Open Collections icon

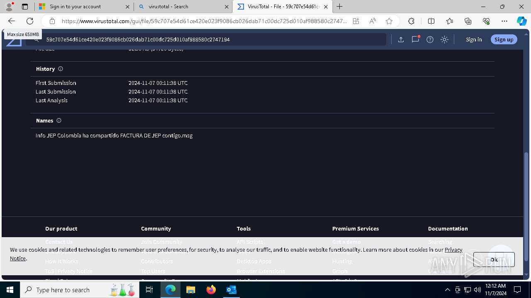(x=468, y=21)
